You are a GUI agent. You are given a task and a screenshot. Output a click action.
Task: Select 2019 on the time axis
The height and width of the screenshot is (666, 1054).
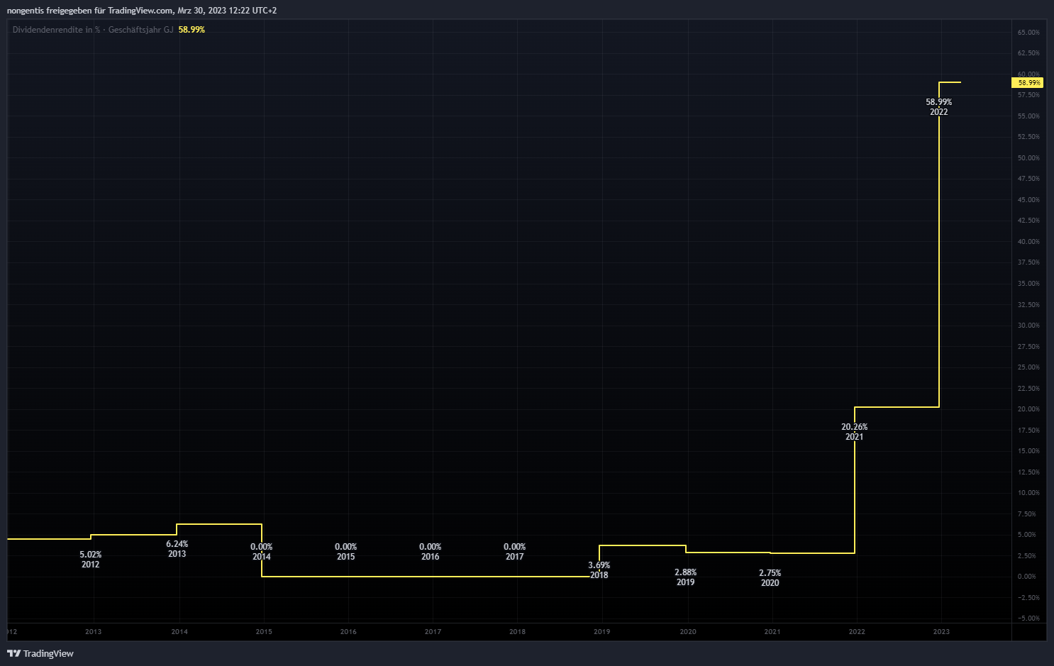601,632
